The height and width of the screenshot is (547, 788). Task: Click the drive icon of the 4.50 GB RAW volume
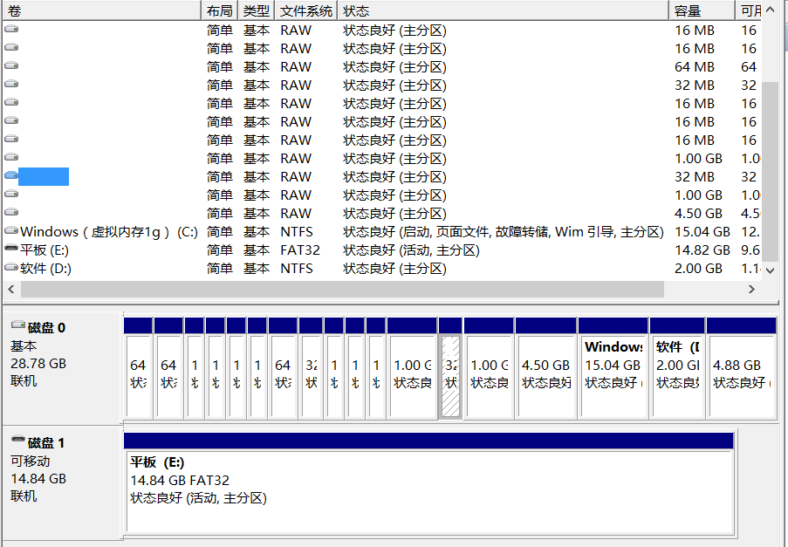tap(11, 213)
